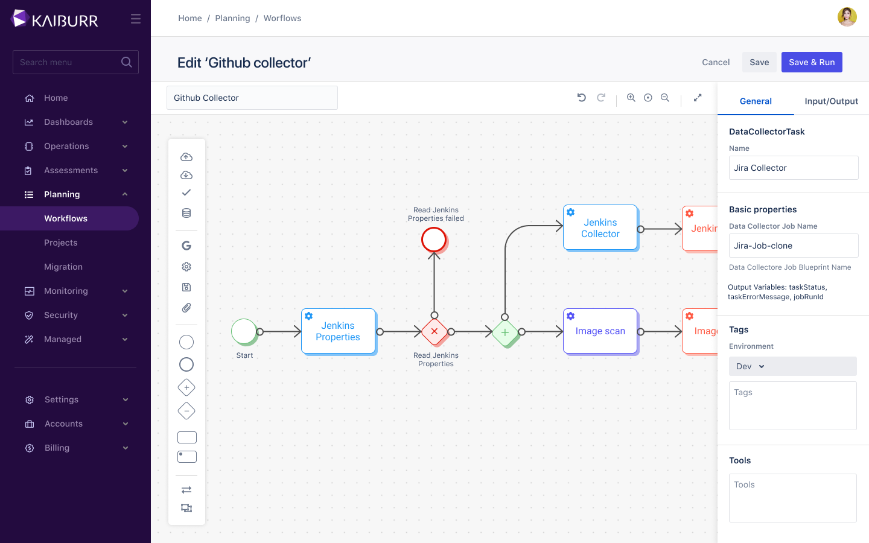This screenshot has height=543, width=869.
Task: Toggle the hamburger menu to collapse sidebar
Action: click(136, 19)
